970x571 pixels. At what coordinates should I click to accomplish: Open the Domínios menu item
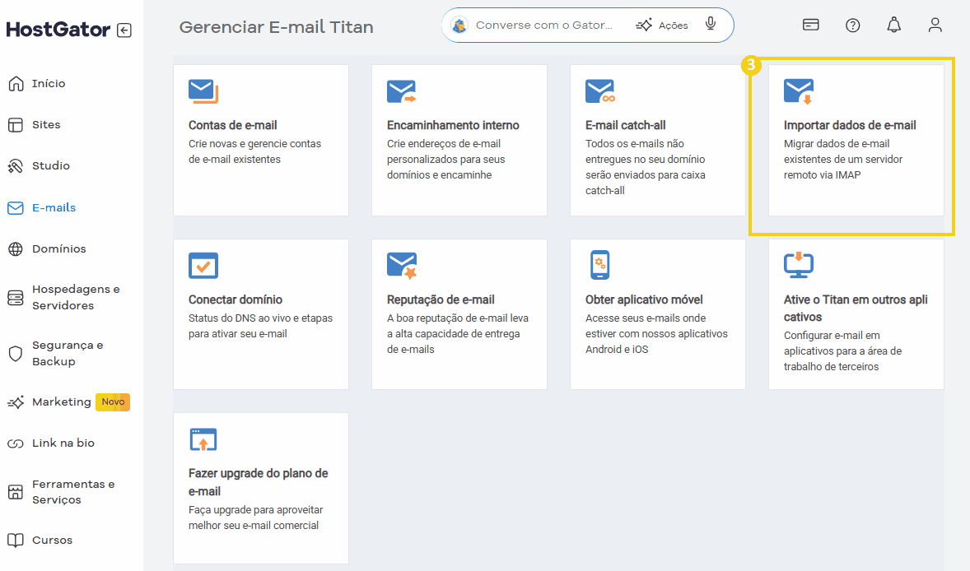pyautogui.click(x=58, y=248)
